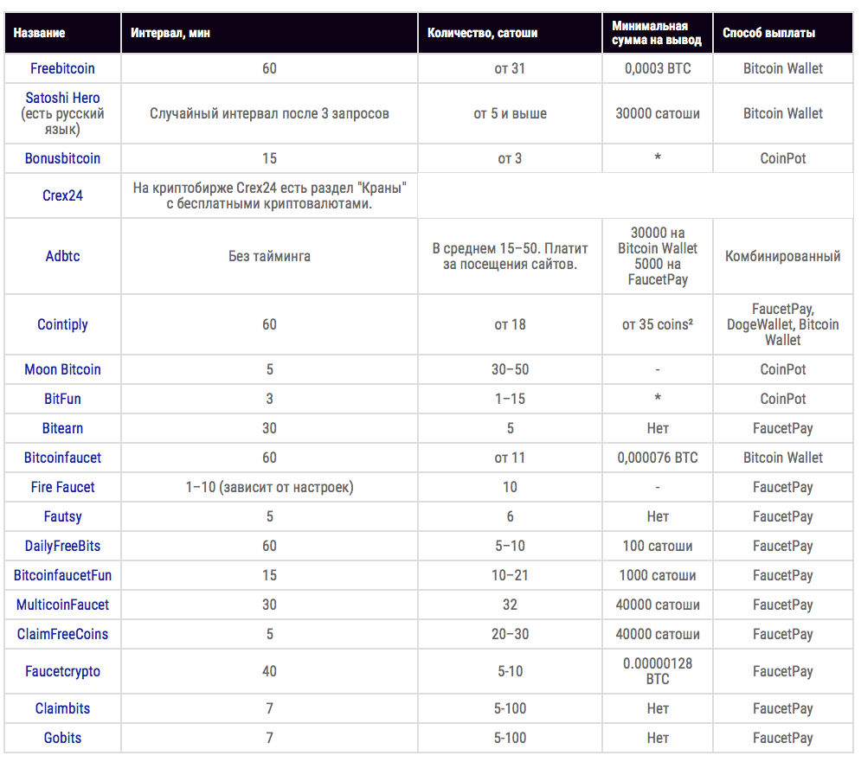Click the Claimbits link
The width and height of the screenshot is (861, 762).
pyautogui.click(x=62, y=708)
